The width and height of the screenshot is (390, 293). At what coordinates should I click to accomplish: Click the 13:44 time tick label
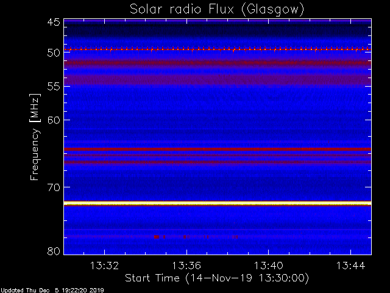pos(351,266)
